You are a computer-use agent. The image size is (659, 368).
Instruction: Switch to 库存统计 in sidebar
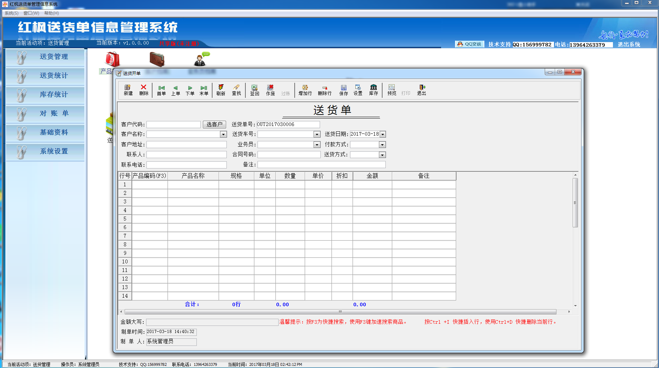[x=45, y=95]
